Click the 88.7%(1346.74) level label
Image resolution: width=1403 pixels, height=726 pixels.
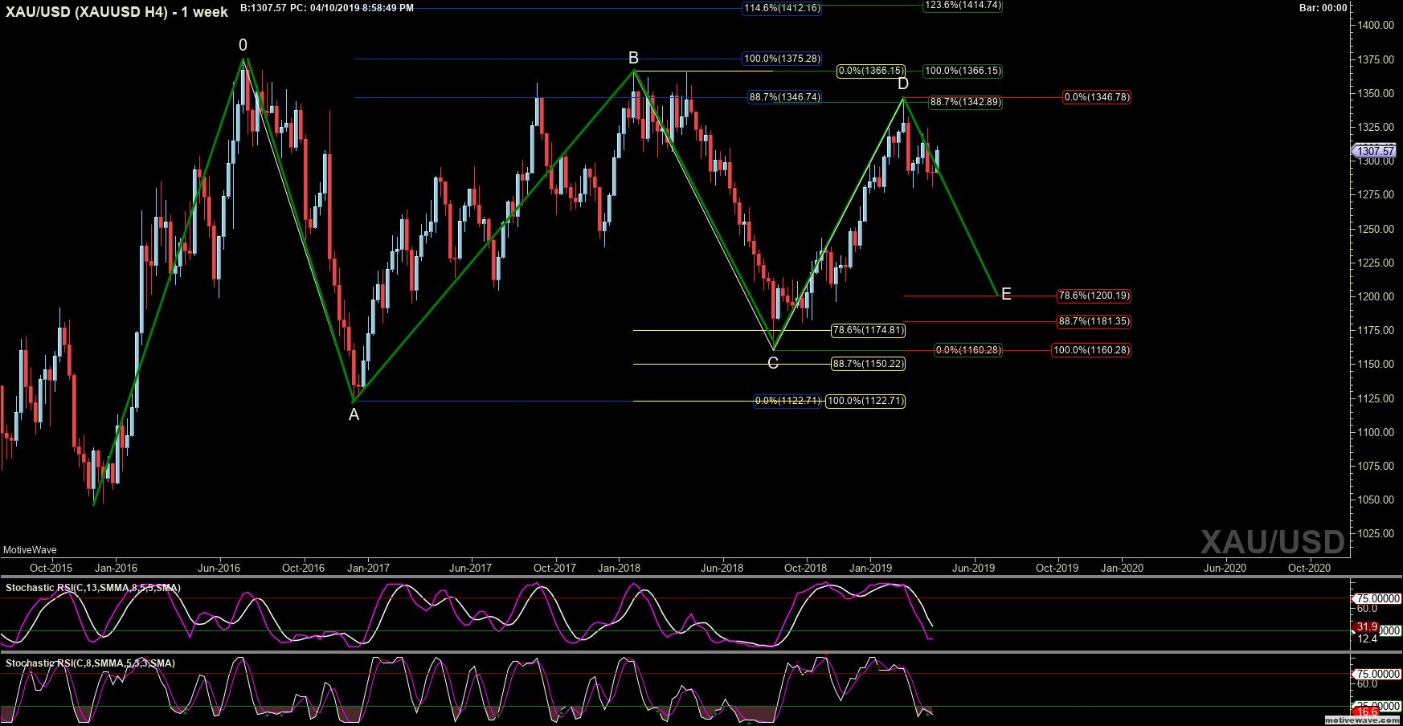click(x=784, y=97)
